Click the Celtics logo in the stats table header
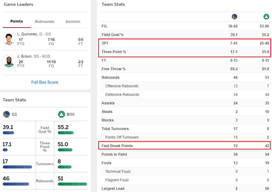This screenshot has width=272, height=192. pos(266,17)
